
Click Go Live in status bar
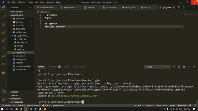(x=182, y=105)
